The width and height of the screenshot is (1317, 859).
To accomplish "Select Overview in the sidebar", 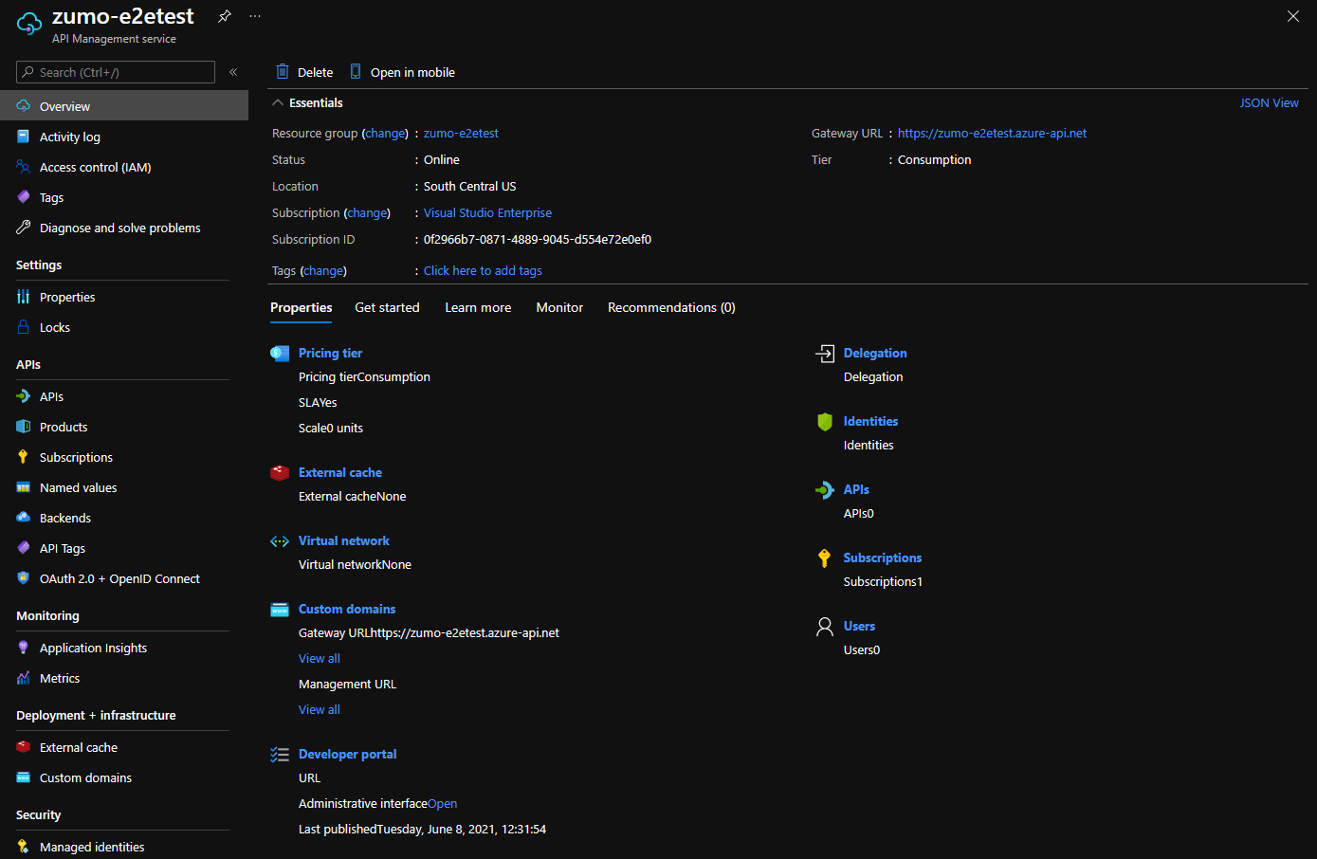I will pos(124,106).
